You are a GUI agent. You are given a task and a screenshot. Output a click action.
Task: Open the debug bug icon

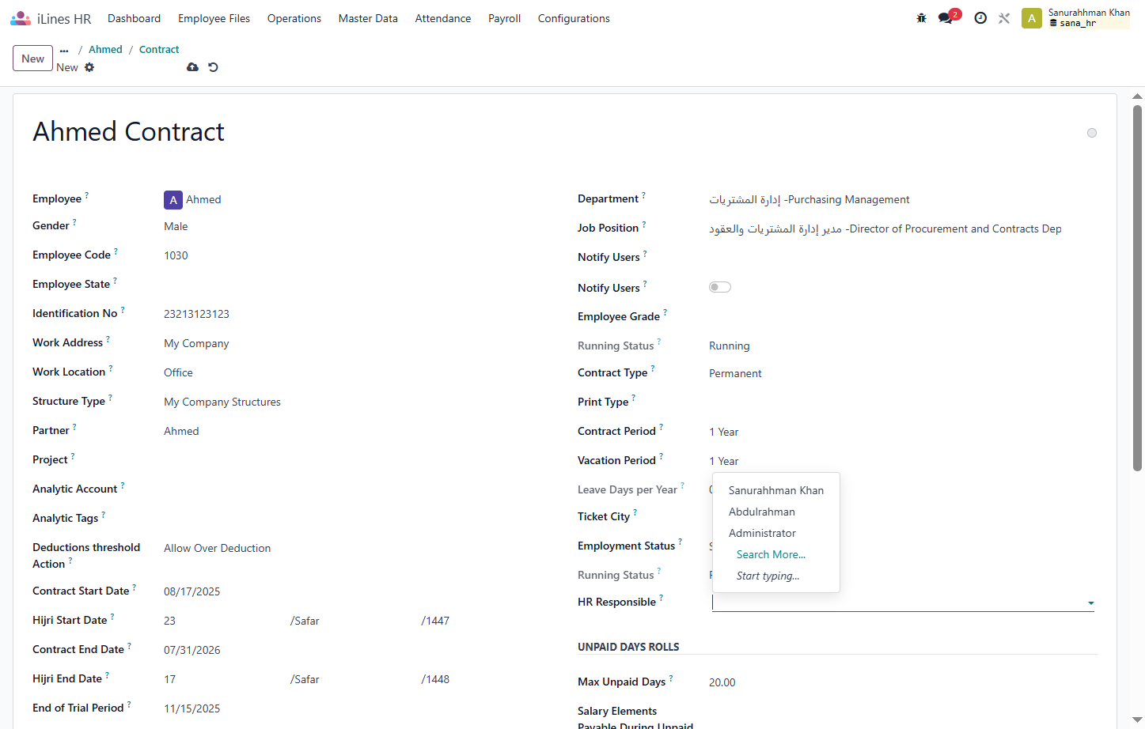pos(921,18)
